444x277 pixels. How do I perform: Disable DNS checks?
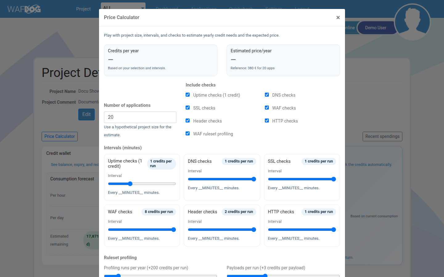click(267, 94)
